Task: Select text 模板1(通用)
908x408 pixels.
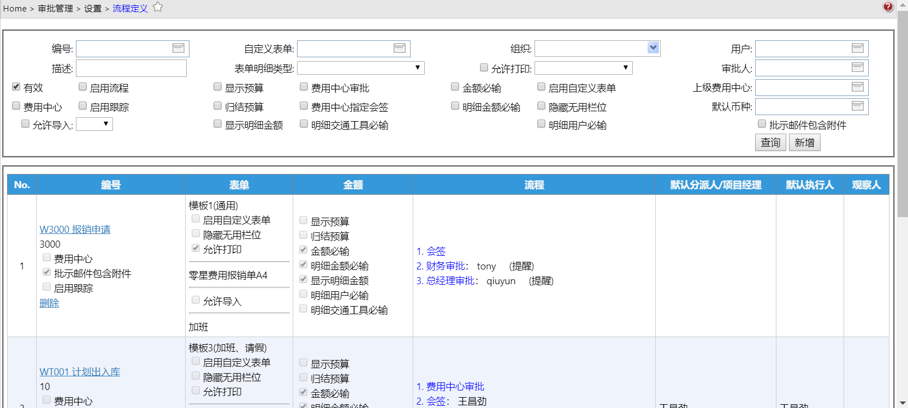Action: [x=213, y=206]
